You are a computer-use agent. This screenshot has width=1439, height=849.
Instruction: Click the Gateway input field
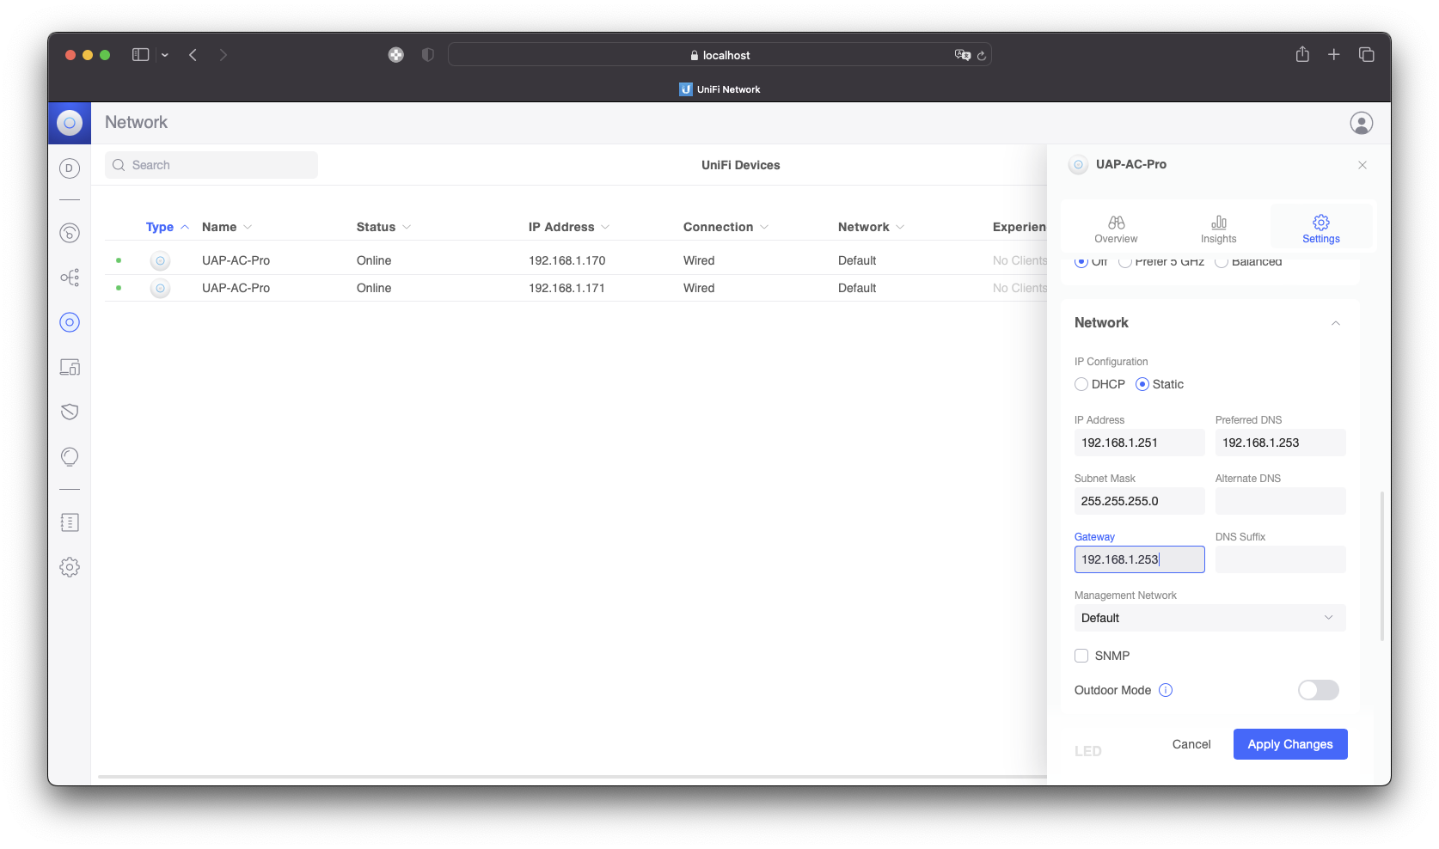point(1139,559)
